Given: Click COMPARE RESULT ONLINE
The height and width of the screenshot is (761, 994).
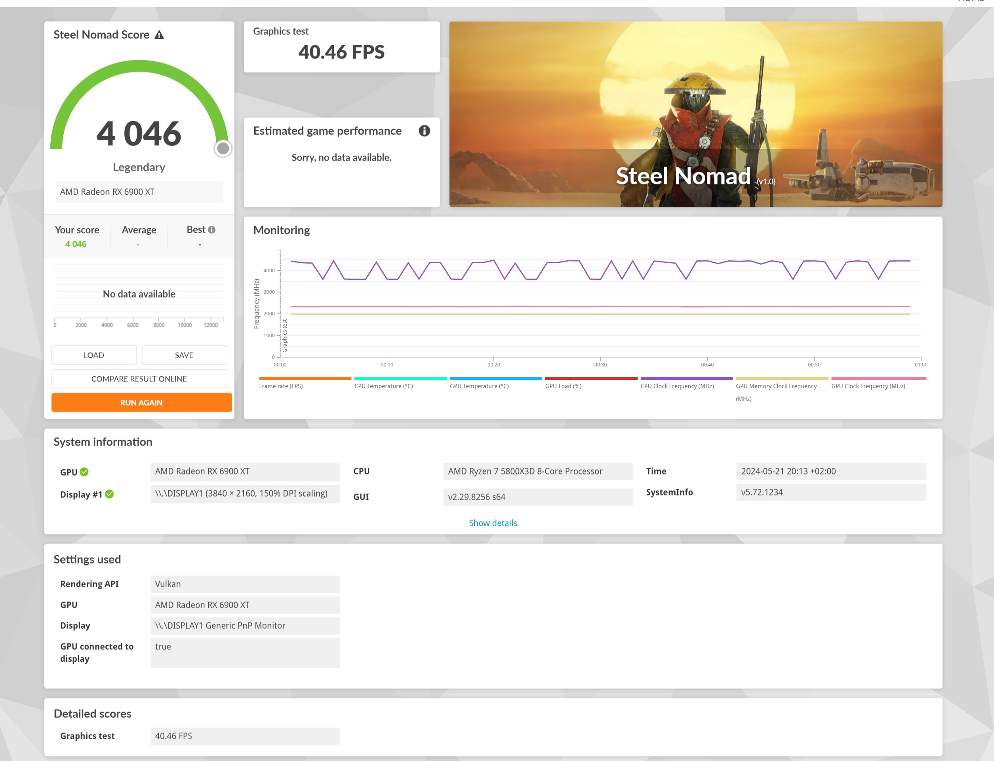Looking at the screenshot, I should tap(139, 379).
